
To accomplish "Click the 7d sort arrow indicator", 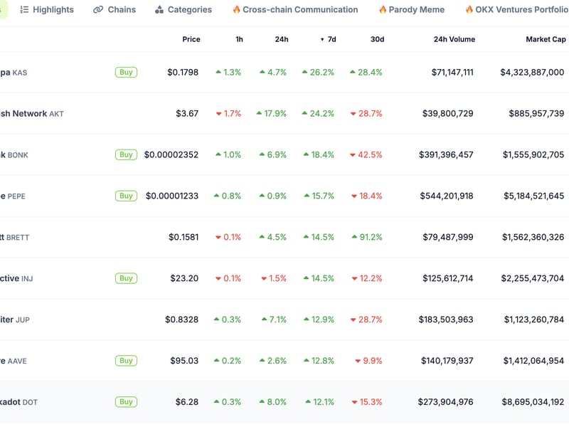I will 322,40.
